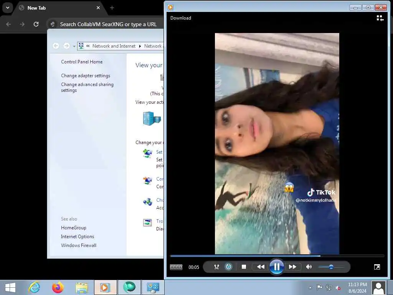This screenshot has width=393, height=295.
Task: Click the user avatar in taskbar
Action: click(378, 288)
